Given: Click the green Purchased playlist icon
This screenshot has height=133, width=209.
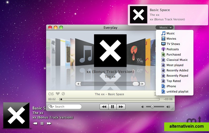Looking at the screenshot, I should [163, 54].
